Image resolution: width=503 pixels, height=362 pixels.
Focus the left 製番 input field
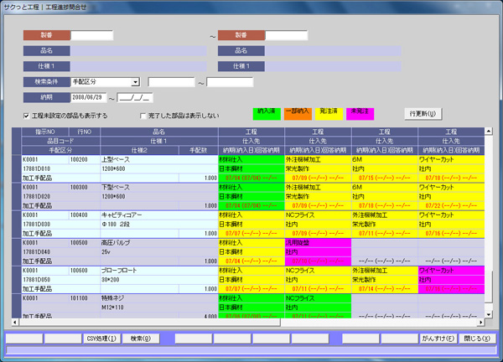91,35
